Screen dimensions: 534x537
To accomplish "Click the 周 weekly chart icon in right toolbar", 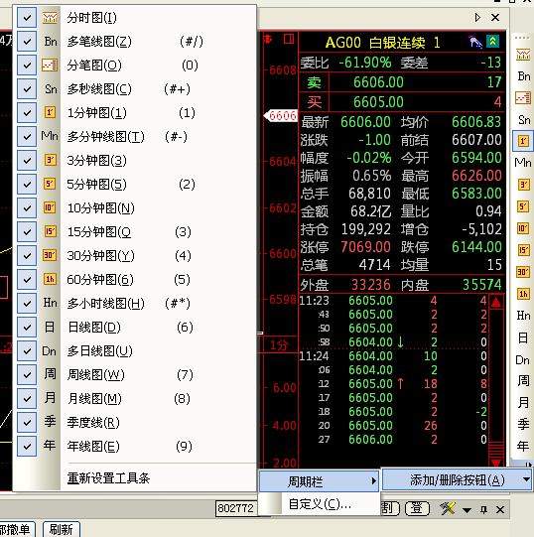I will pos(523,380).
